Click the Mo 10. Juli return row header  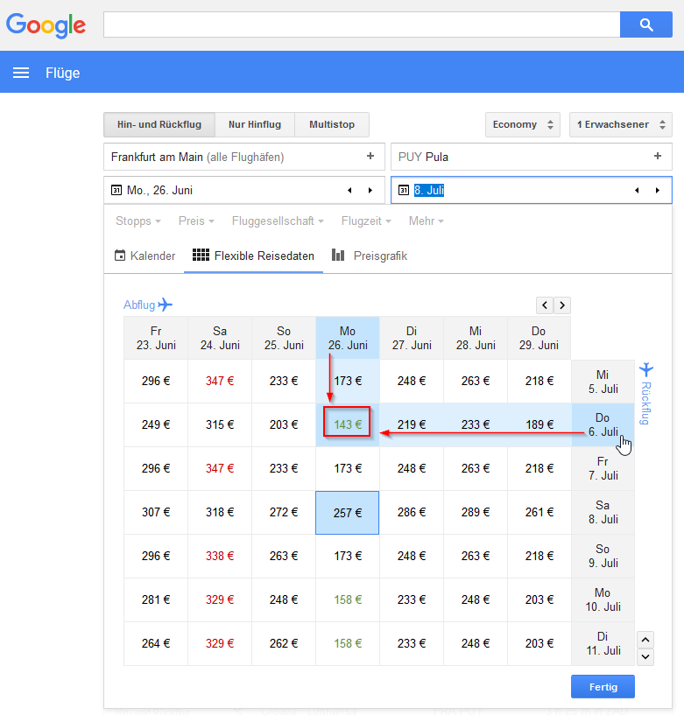click(x=603, y=599)
